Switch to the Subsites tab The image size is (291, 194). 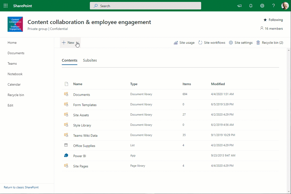[90, 60]
